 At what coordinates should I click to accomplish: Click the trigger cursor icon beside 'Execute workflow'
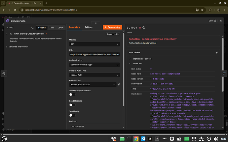pos(11,34)
